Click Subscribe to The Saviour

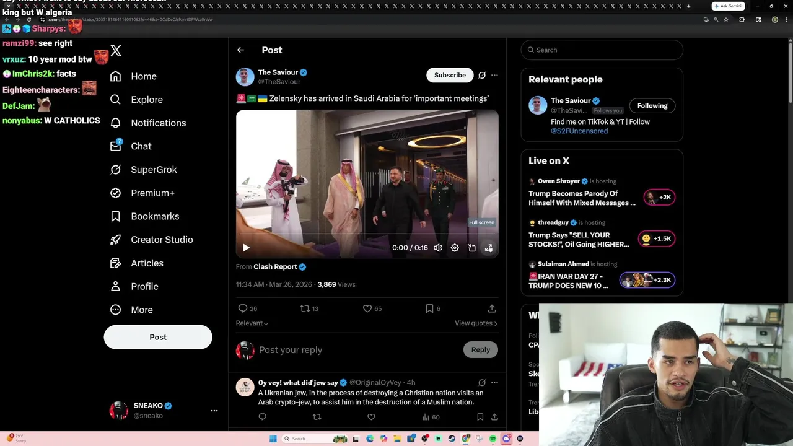(x=450, y=75)
